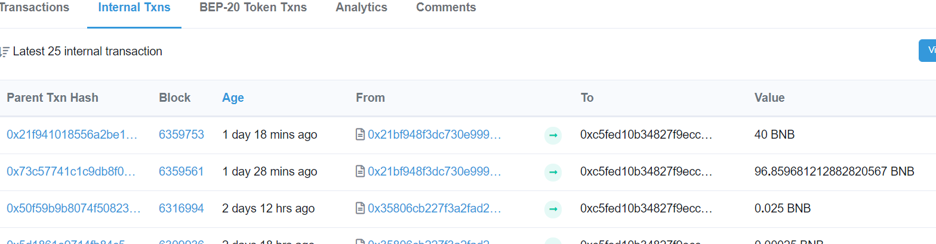This screenshot has height=244, width=936.
Task: Open block 6359753
Action: pos(181,135)
